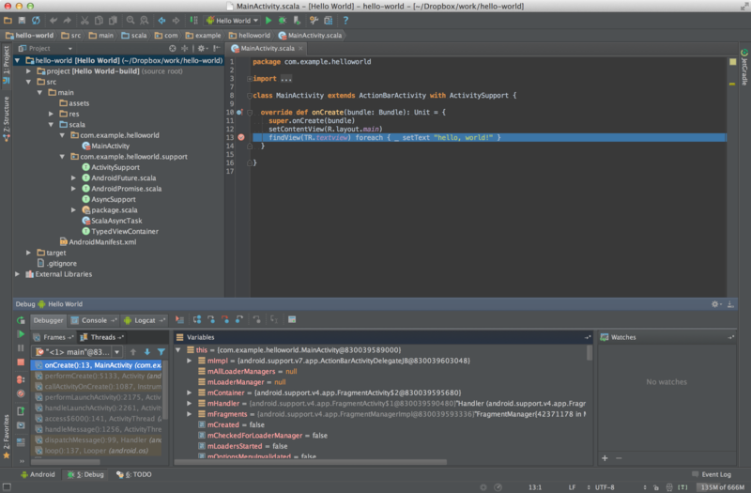Open the Structure side panel tab
This screenshot has height=493, width=751.
click(7, 118)
